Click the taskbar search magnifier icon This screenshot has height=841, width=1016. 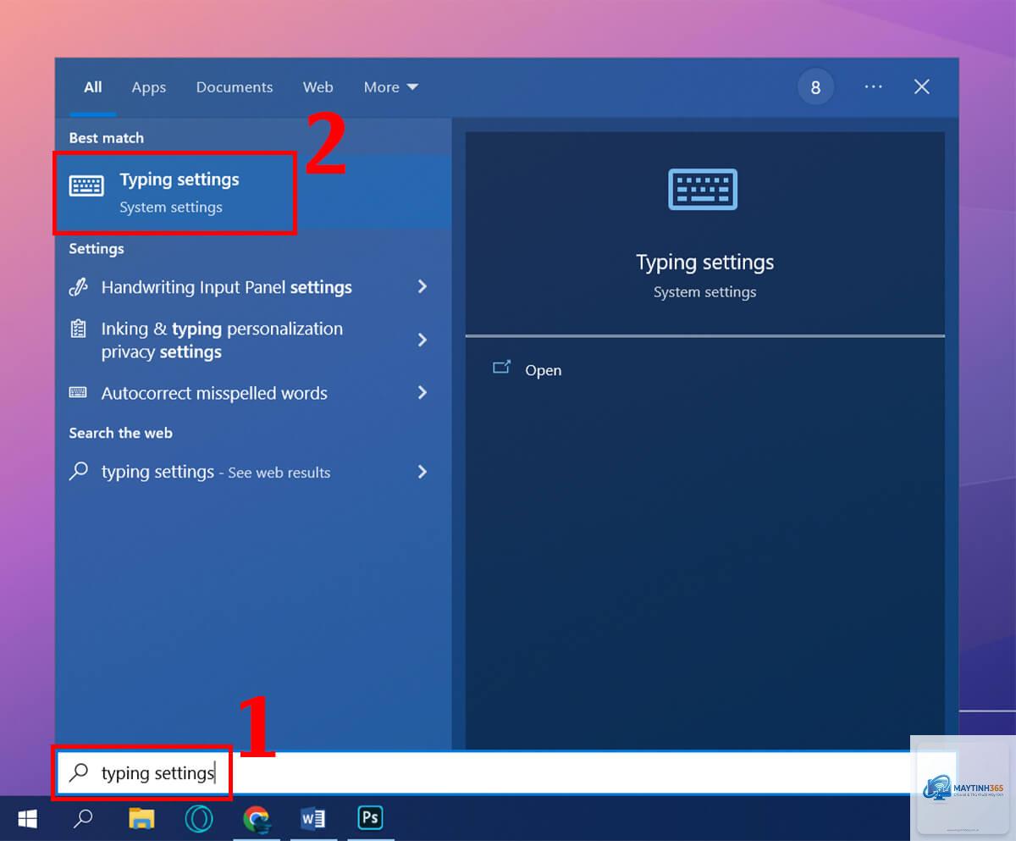tap(83, 818)
